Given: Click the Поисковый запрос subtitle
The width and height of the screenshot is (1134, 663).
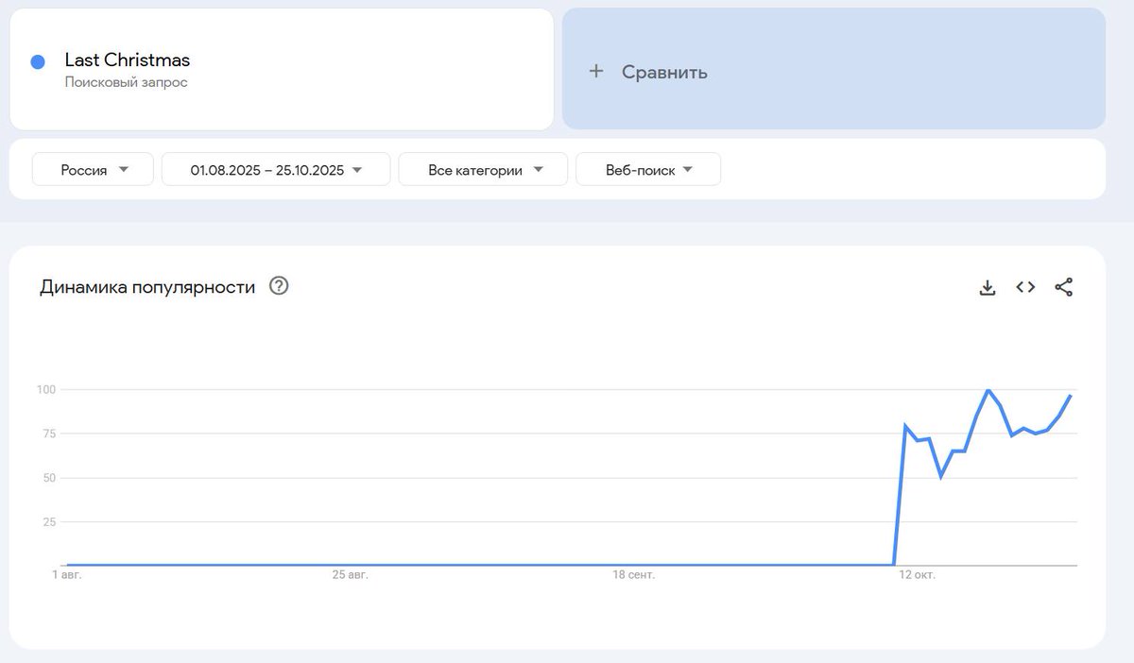Looking at the screenshot, I should pos(126,82).
